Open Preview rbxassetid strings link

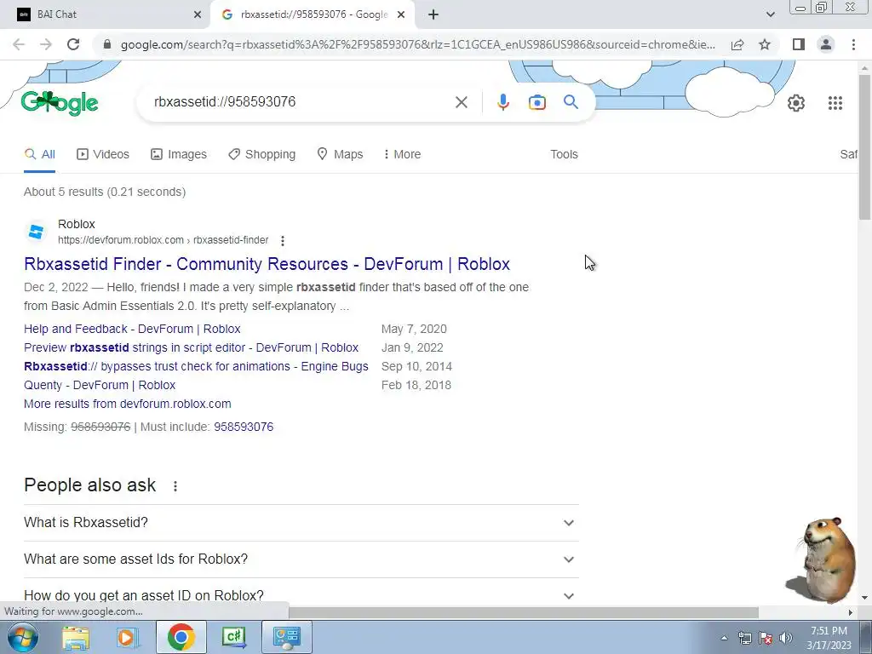(192, 348)
